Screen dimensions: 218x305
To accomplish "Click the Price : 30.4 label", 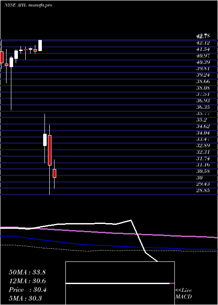I will pyautogui.click(x=27, y=290).
